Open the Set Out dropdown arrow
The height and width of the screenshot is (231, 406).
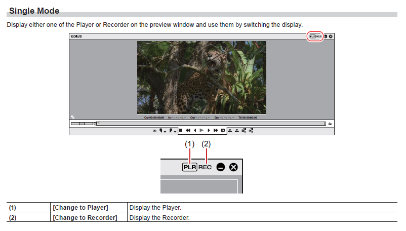[175, 131]
